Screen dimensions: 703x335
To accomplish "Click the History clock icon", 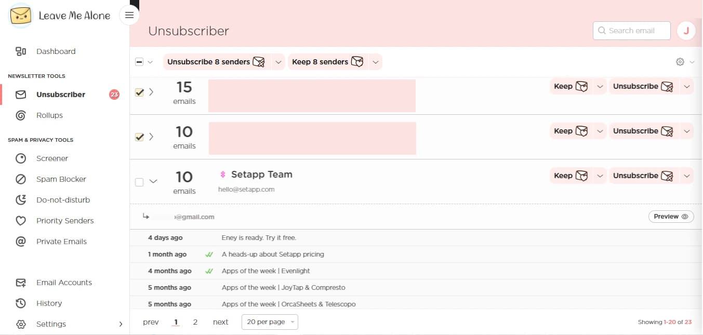I will 21,303.
